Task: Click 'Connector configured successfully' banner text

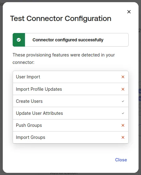Action: (68, 40)
